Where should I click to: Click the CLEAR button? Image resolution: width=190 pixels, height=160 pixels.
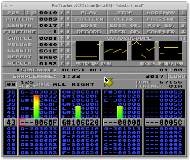click(x=125, y=19)
